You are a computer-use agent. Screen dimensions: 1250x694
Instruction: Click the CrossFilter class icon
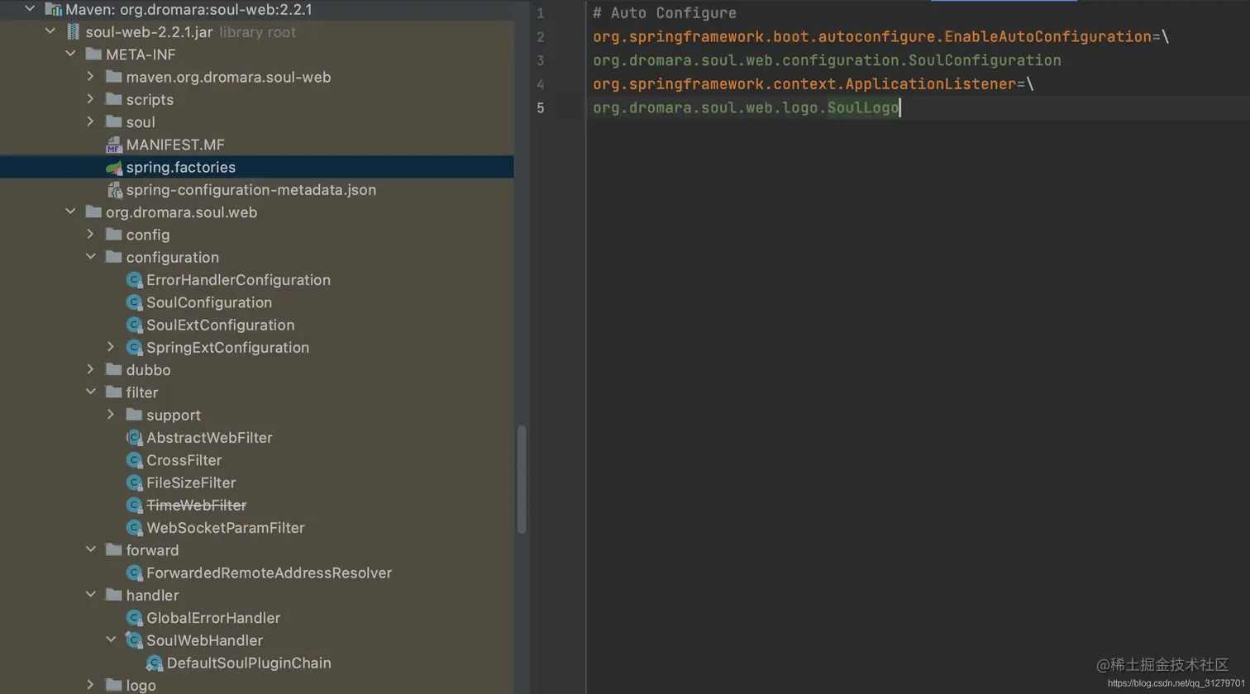(x=134, y=460)
